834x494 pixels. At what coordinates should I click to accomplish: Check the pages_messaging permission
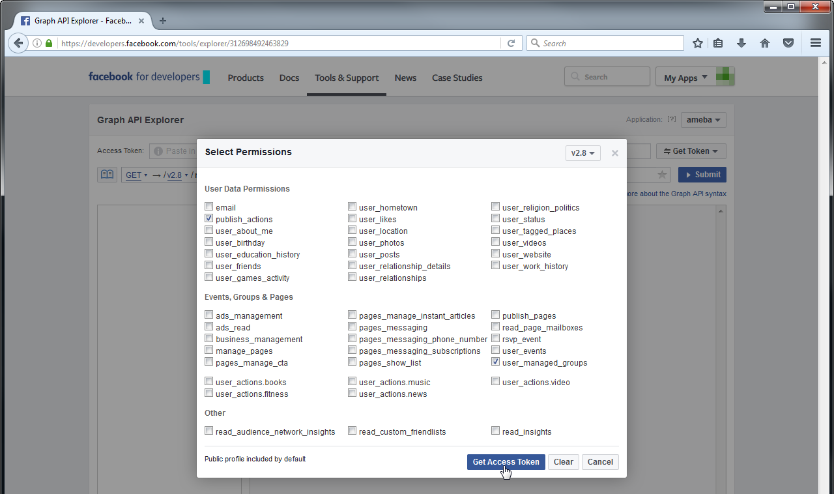(352, 327)
